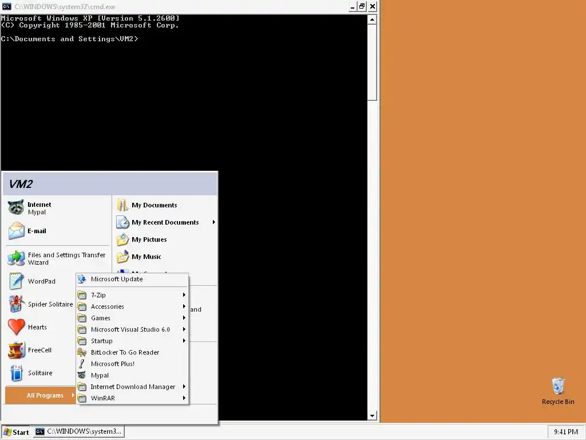Click My Music link
This screenshot has width=586, height=440.
(x=146, y=257)
